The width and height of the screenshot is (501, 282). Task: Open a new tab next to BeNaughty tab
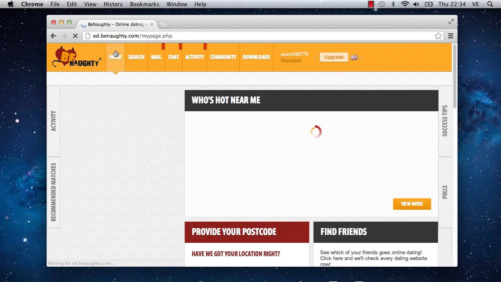164,24
